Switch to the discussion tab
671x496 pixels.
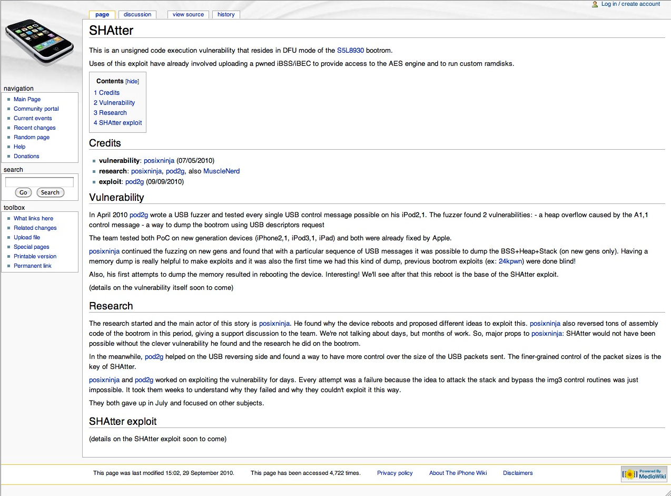tap(137, 15)
